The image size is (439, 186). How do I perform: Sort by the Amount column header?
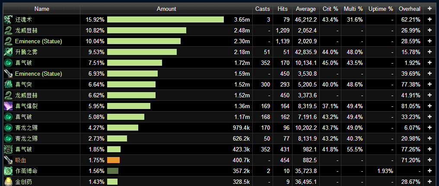pos(166,9)
